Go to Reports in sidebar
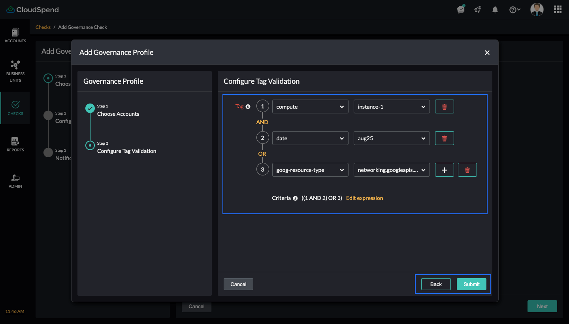This screenshot has height=324, width=569. pos(15,144)
